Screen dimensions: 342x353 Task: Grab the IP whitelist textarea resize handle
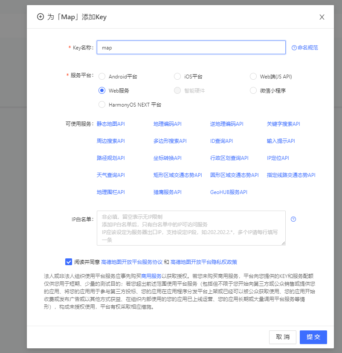[283, 243]
